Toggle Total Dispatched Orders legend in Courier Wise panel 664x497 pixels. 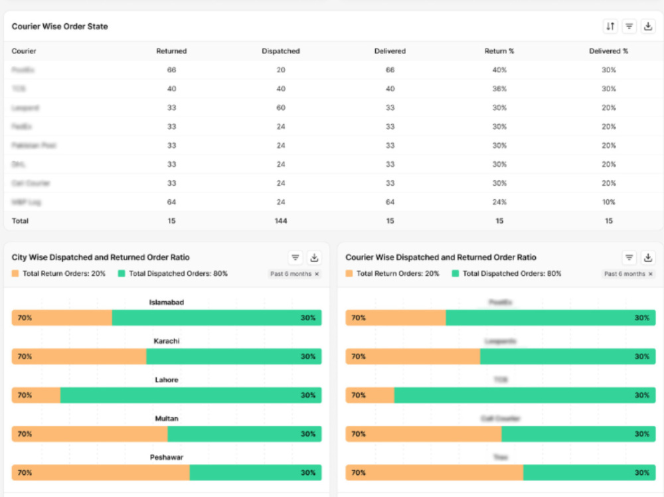[x=507, y=273]
